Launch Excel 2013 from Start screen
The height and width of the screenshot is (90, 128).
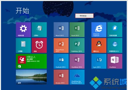(77, 29)
